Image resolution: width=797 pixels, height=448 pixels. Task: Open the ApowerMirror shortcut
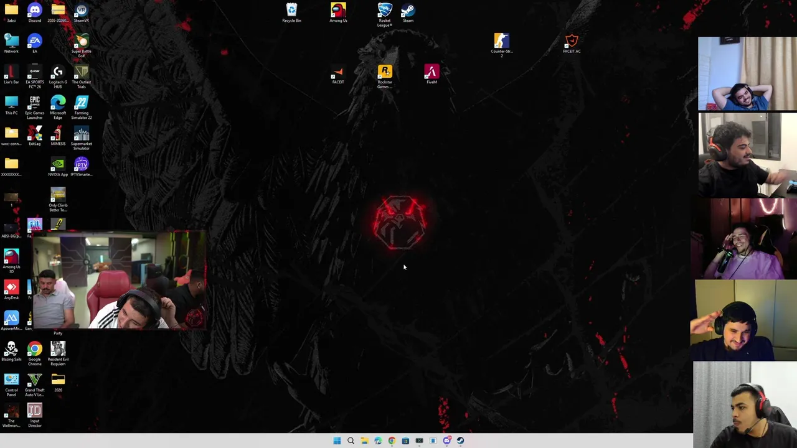[x=11, y=320]
